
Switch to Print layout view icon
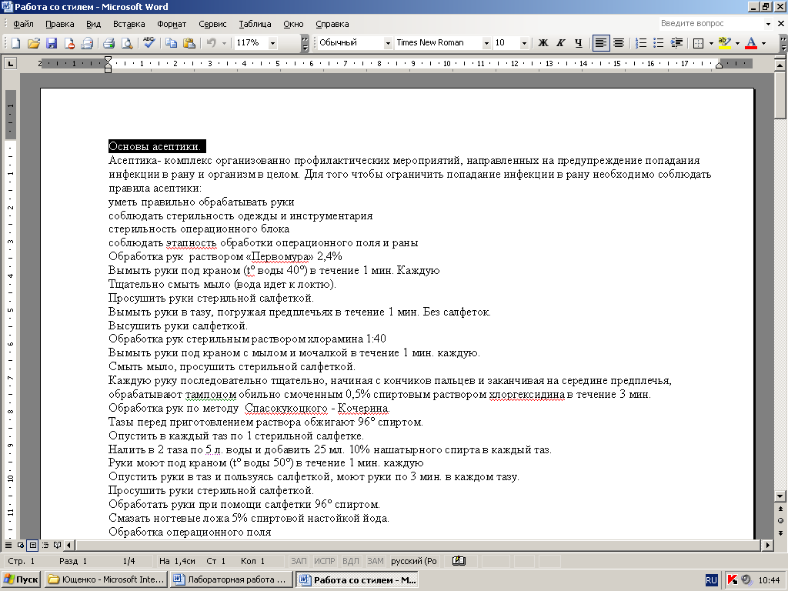coord(32,545)
